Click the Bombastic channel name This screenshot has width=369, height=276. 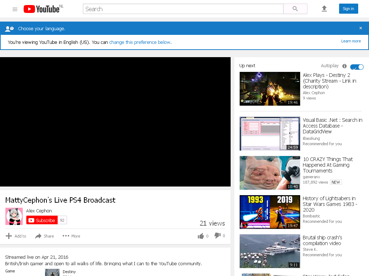311,216
